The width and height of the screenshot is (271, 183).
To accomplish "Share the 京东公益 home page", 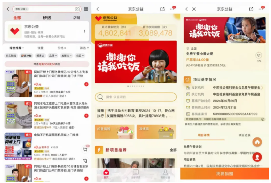I will [163, 9].
